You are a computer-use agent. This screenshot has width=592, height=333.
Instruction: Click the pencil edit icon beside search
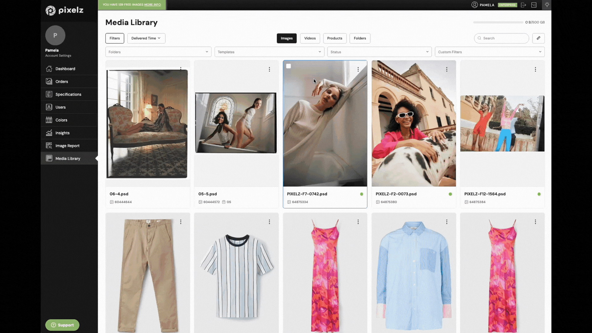538,38
